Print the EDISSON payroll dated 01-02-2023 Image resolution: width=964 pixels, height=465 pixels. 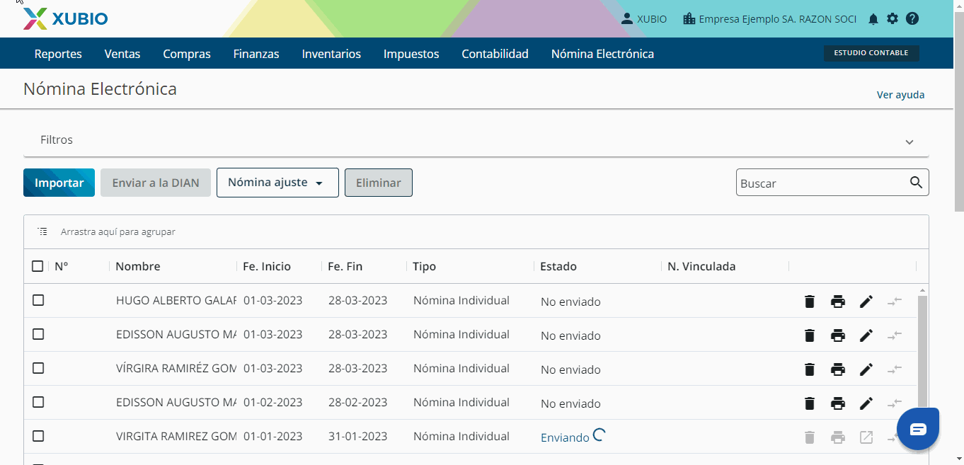point(838,403)
